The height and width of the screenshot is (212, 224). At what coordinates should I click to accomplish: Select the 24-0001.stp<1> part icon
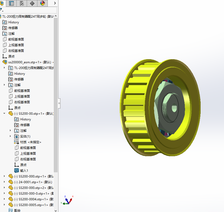[x=11, y=182]
